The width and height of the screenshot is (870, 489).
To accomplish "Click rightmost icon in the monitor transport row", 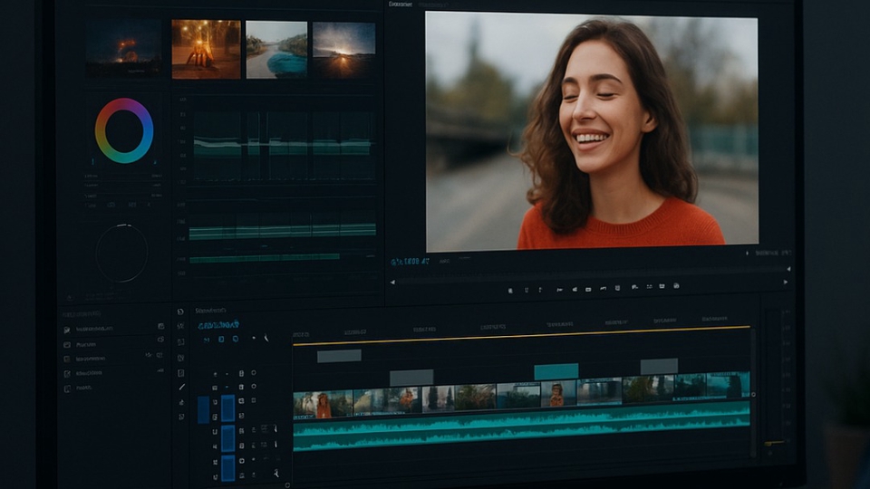I will [676, 286].
